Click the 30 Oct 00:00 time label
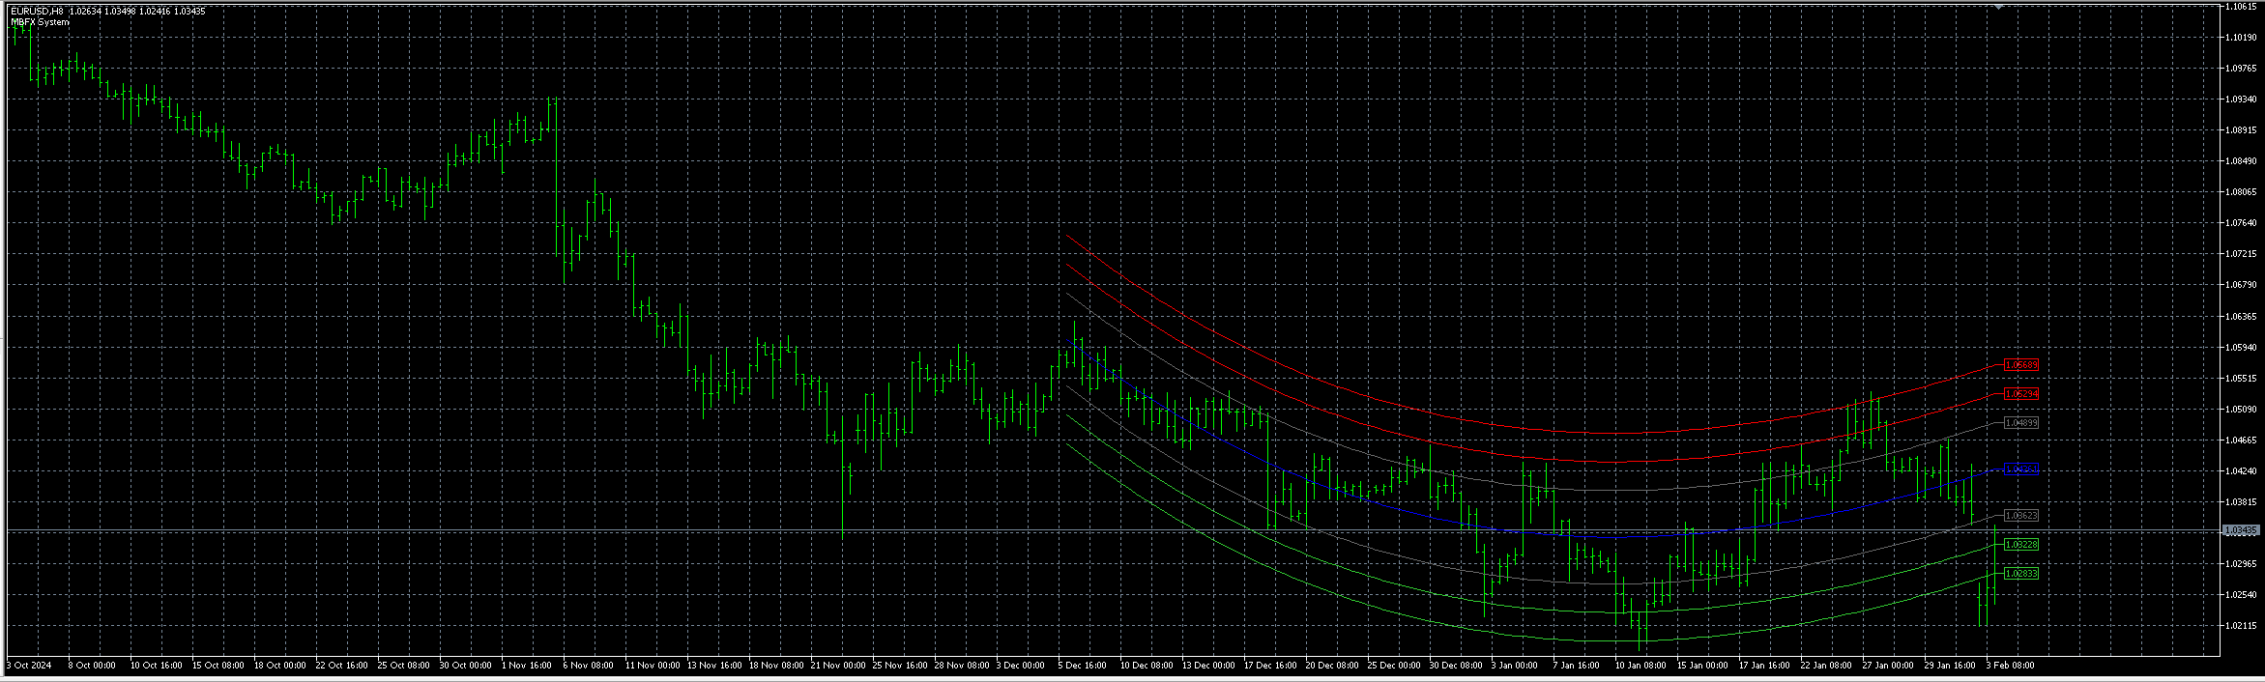This screenshot has height=682, width=2265. tap(466, 666)
